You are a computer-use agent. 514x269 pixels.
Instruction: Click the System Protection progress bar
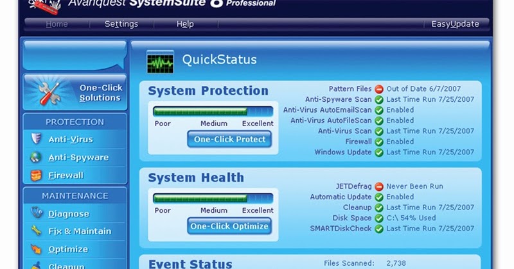pyautogui.click(x=213, y=111)
